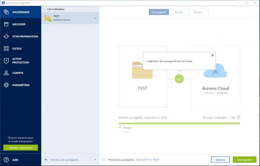Image resolution: width=260 pixels, height=166 pixels.
Task: Select OUTILS in the sidebar menu
Action: [x=17, y=49]
